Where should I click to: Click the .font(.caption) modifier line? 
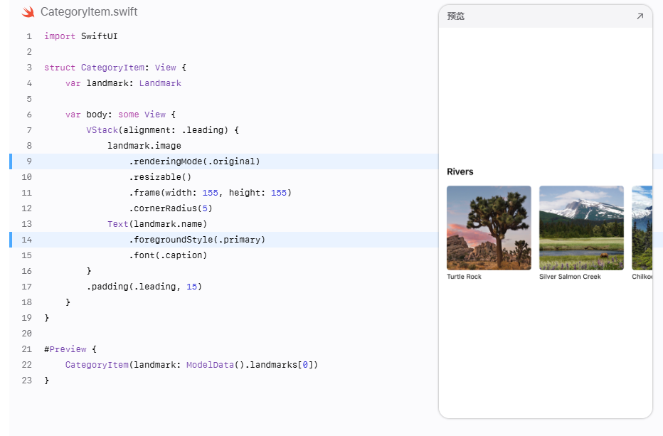pos(168,255)
